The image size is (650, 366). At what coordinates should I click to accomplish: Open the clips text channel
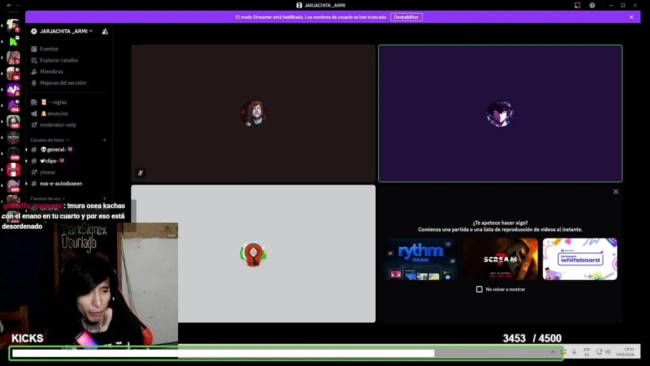point(52,161)
